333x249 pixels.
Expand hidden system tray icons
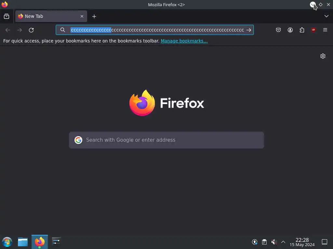[x=283, y=242]
